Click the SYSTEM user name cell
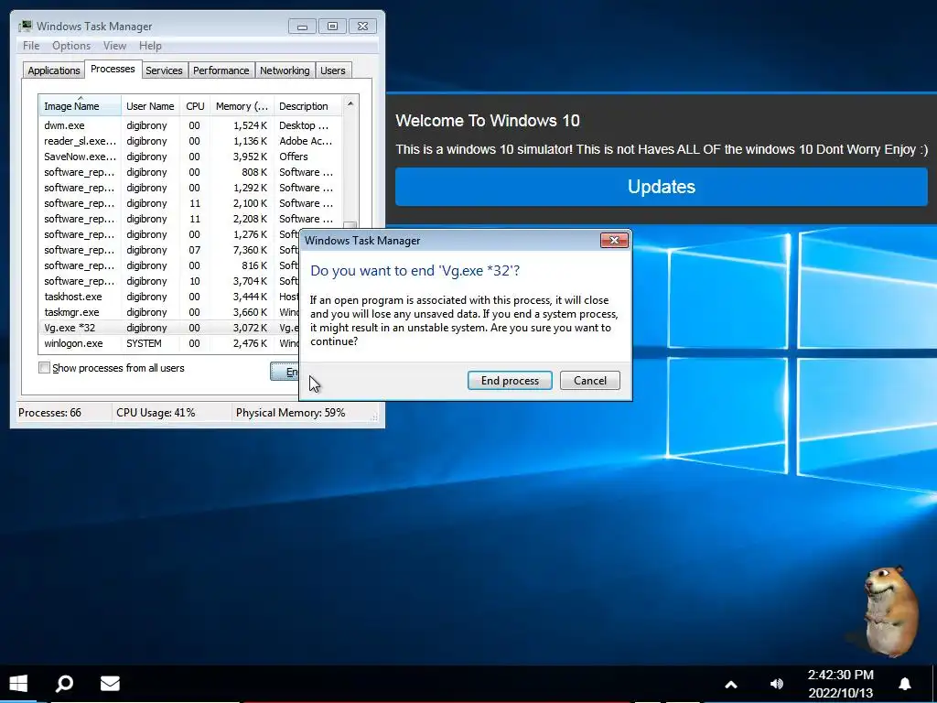Viewport: 937px width, 703px height. pyautogui.click(x=144, y=343)
